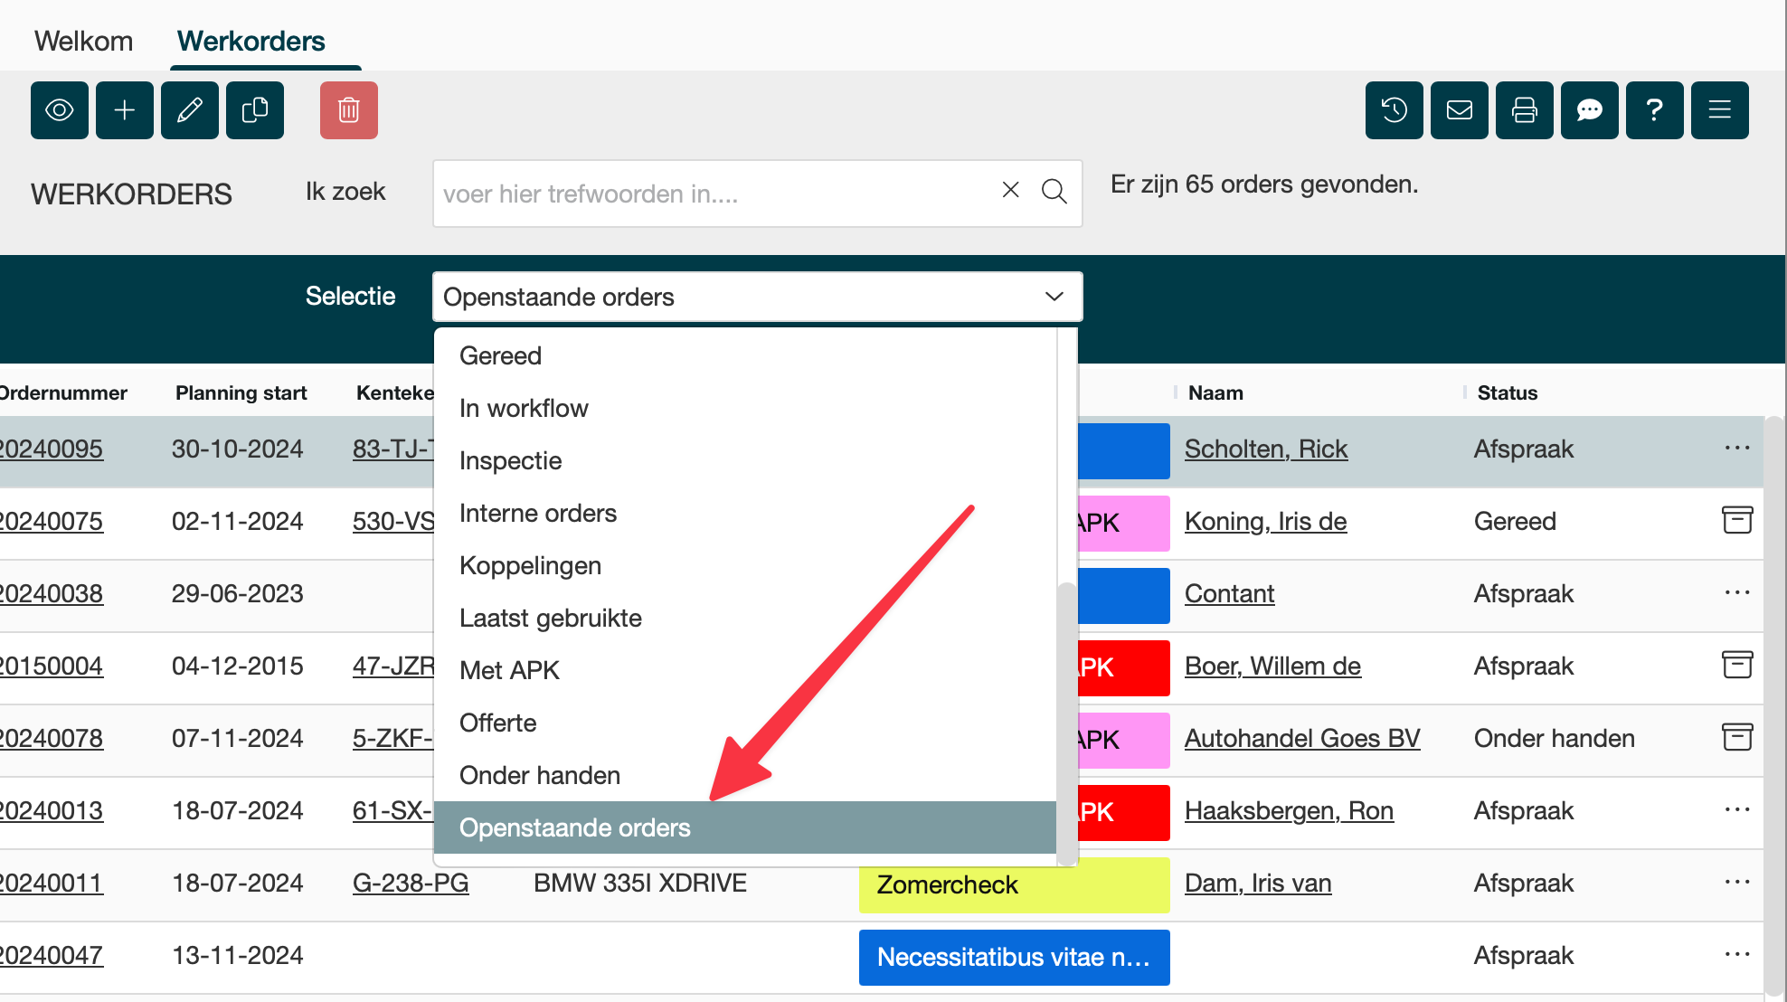Select 'Onder handen' from the dropdown list

[540, 775]
